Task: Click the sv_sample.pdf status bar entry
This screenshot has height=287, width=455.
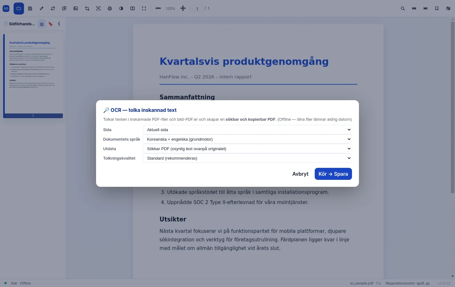Action: click(366, 283)
